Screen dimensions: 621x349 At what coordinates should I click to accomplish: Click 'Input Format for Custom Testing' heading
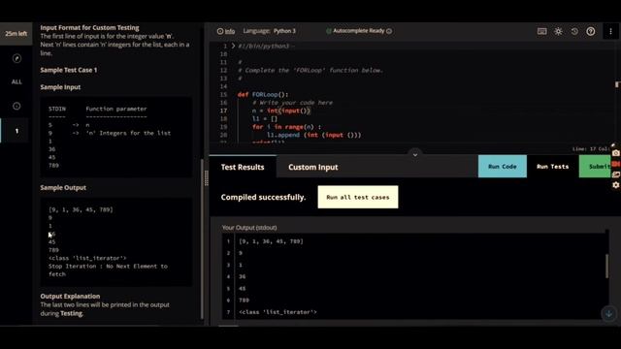pos(89,28)
